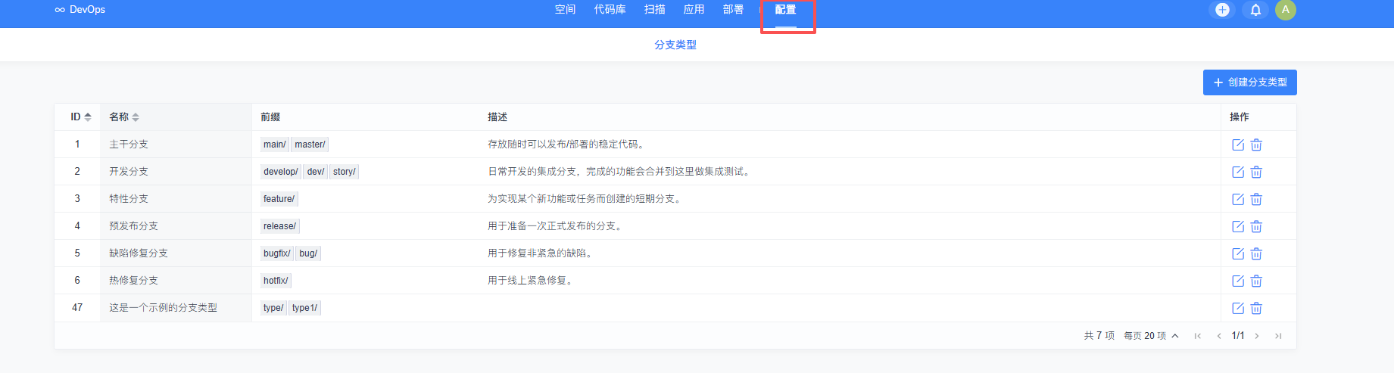Sort table by ID column
Screen dimensions: 1394x373
80,117
